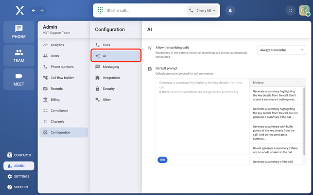
Task: Open the TEAM section
Action: pyautogui.click(x=19, y=56)
